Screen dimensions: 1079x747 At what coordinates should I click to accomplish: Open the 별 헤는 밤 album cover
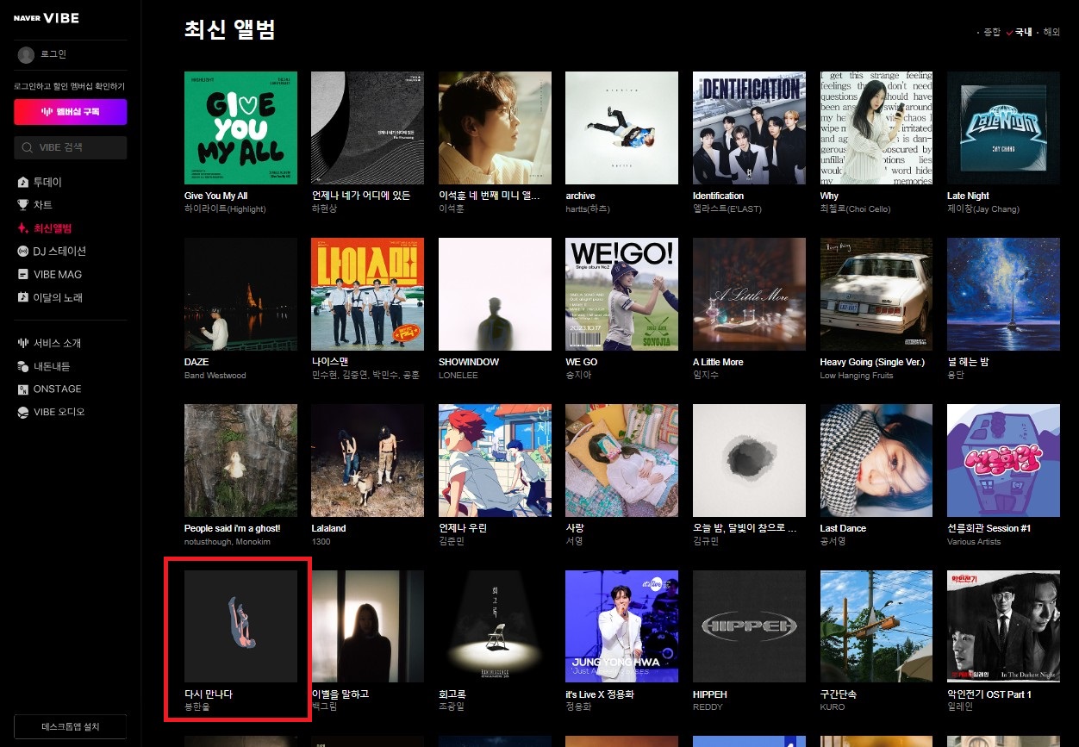tap(1003, 294)
